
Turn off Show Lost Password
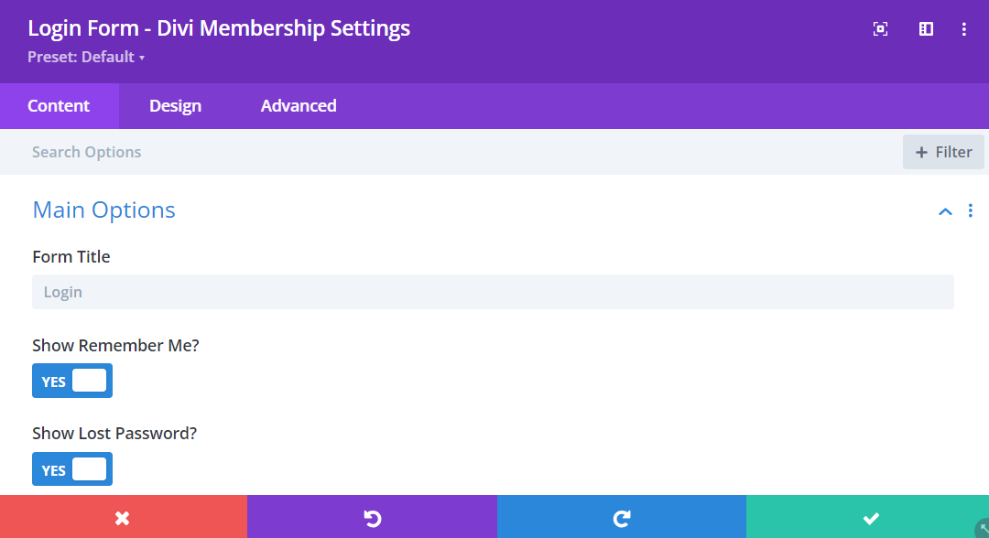tap(72, 468)
